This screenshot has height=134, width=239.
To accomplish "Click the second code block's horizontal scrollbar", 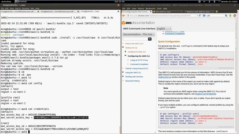I will click(196, 127).
